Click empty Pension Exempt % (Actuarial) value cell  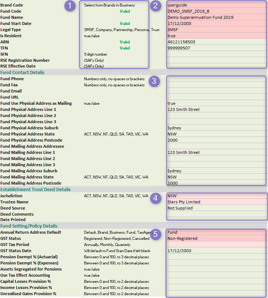click(216, 257)
